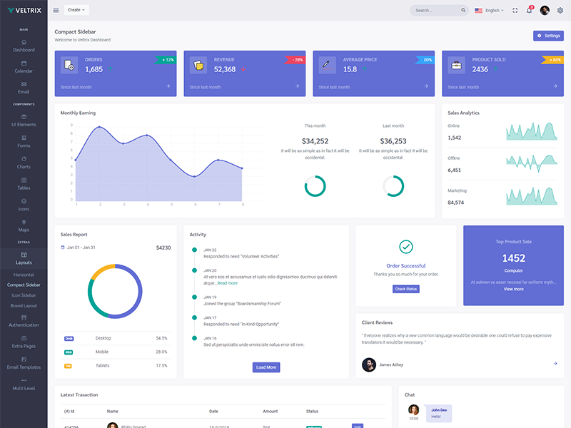This screenshot has height=428, width=571.
Task: Expand the UI Elements sidebar menu
Action: (24, 121)
